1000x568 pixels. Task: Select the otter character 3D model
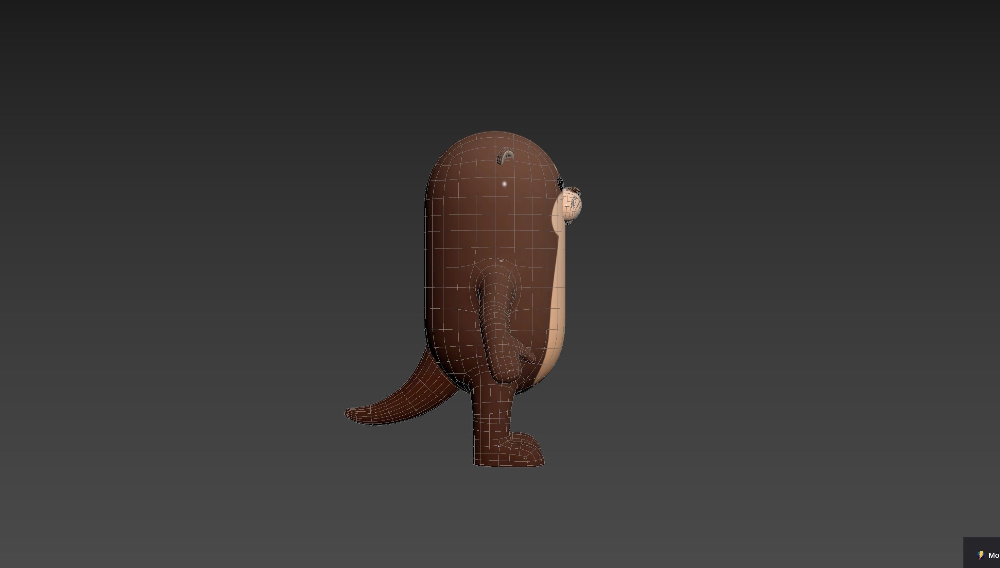(x=464, y=298)
